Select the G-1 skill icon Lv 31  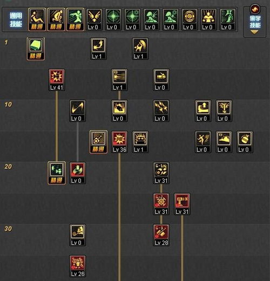[x=161, y=173]
